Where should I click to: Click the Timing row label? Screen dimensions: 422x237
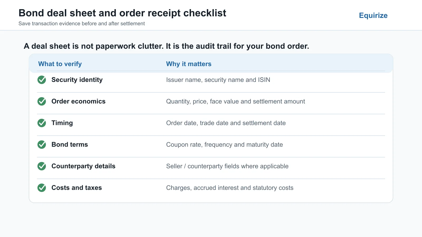click(62, 123)
